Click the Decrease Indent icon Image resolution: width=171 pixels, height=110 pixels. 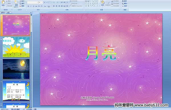(62, 2)
